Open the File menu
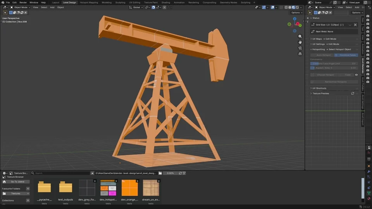 coord(8,2)
